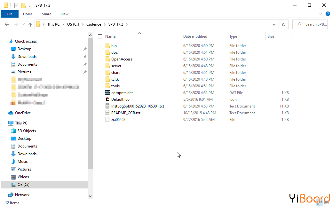Navigate to OS (C:) in the address bar
The image size is (332, 207).
point(73,24)
